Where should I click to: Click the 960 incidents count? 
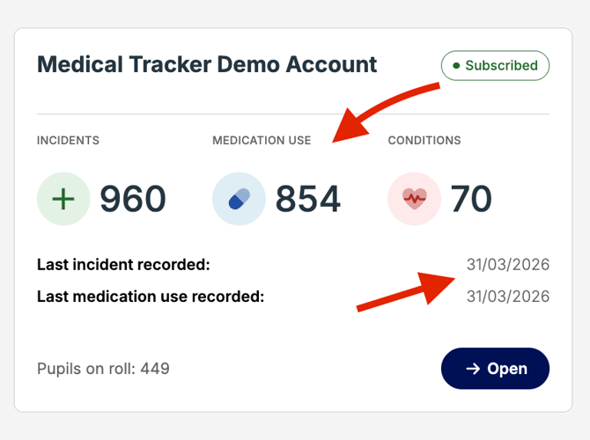[x=132, y=200]
